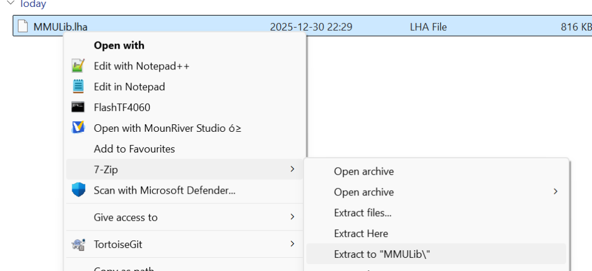The height and width of the screenshot is (271, 592).
Task: Click the TortoiseGit icon
Action: [x=78, y=244]
